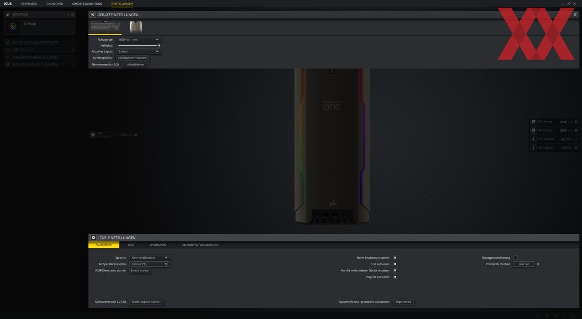Open the CPU Pump options menu

(x=576, y=122)
